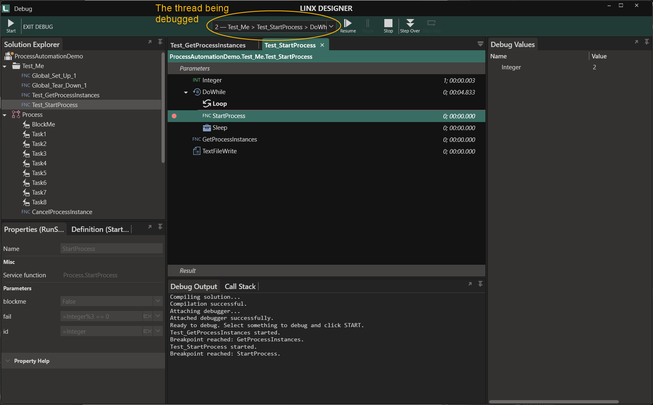Click the fail expression input field
Viewport: 653px width, 405px height.
click(101, 316)
